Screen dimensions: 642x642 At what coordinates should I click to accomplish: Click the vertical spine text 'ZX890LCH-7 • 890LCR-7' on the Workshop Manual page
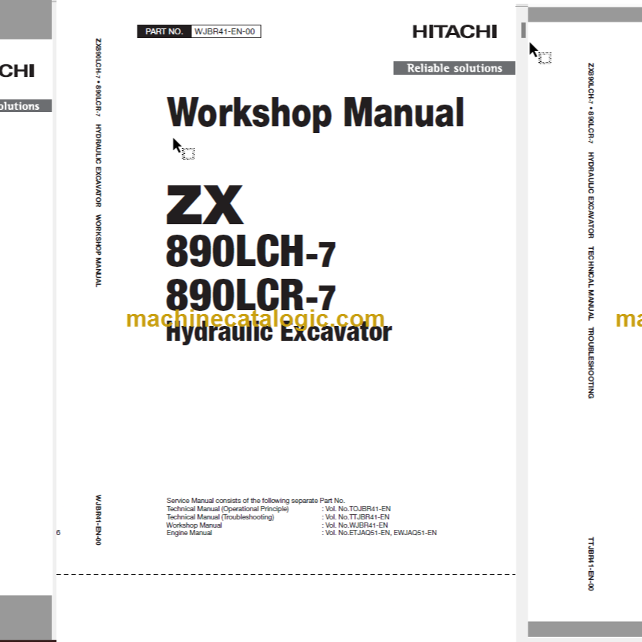pyautogui.click(x=98, y=77)
